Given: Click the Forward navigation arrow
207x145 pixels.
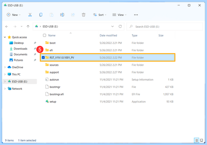Looking at the screenshot, I should pyautogui.click(x=15, y=27).
